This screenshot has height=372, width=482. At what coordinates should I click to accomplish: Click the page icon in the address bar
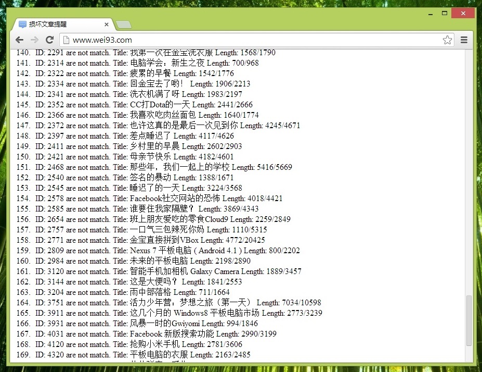pos(66,40)
